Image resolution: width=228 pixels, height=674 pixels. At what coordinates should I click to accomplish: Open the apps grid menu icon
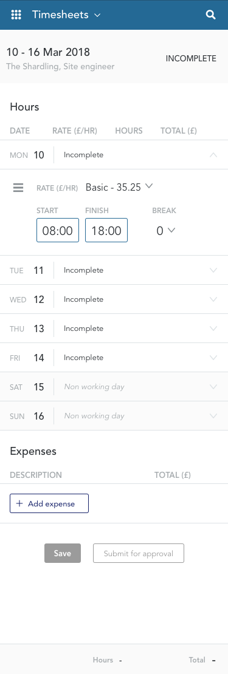point(16,15)
